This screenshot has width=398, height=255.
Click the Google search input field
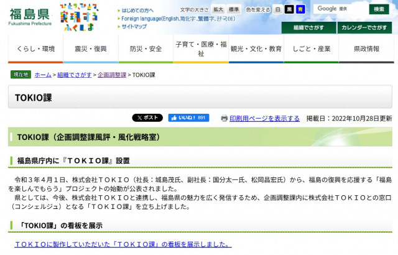point(340,9)
